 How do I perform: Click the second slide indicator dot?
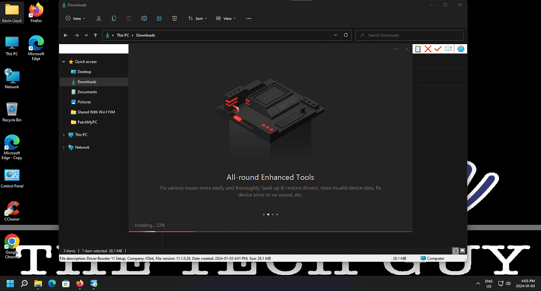(x=268, y=214)
